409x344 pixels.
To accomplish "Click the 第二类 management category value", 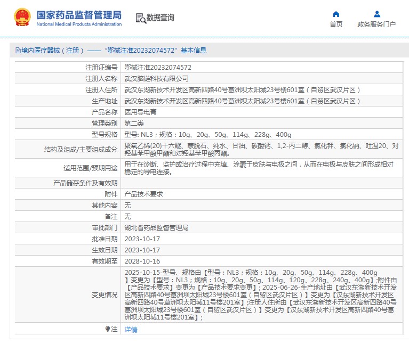I will 134,124.
